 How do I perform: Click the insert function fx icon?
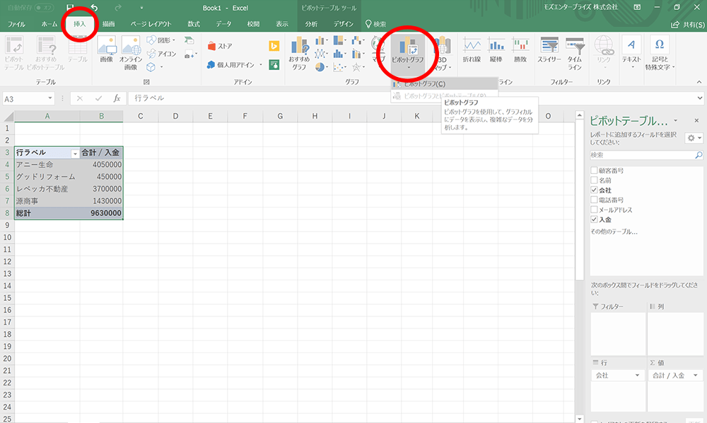[117, 98]
